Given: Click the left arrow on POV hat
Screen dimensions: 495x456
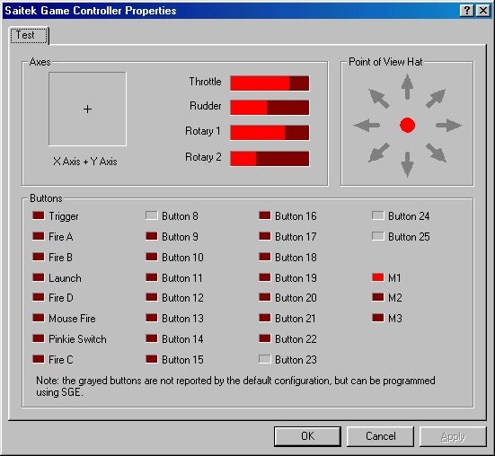Looking at the screenshot, I should [x=367, y=125].
